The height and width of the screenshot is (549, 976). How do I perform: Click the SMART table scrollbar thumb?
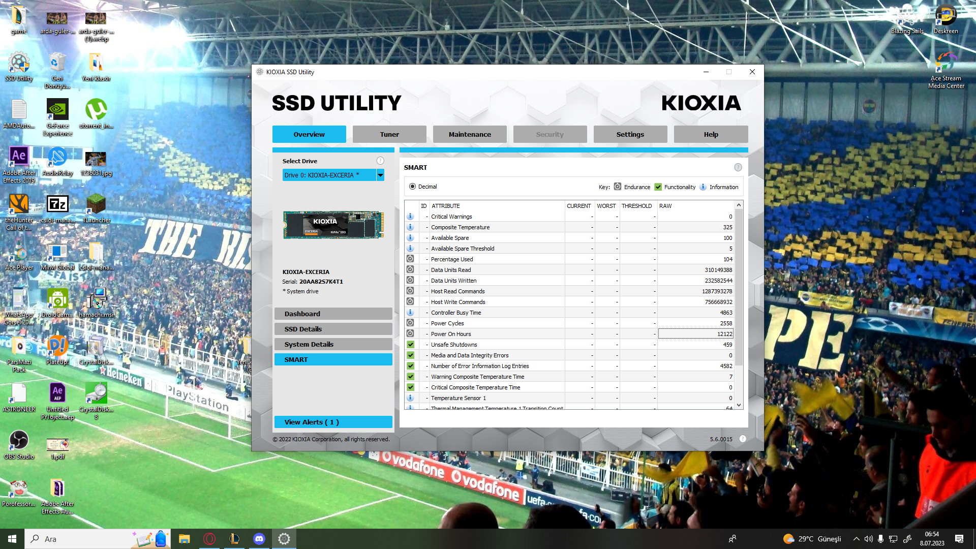pyautogui.click(x=739, y=287)
